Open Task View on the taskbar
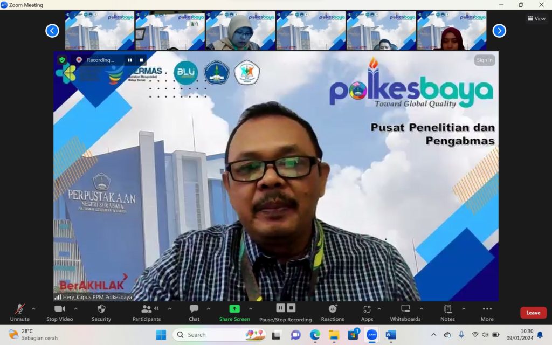552x345 pixels. pyautogui.click(x=276, y=335)
